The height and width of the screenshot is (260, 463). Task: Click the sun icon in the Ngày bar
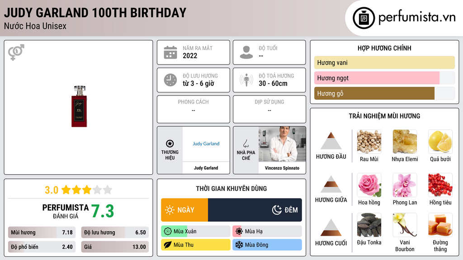pos(170,210)
